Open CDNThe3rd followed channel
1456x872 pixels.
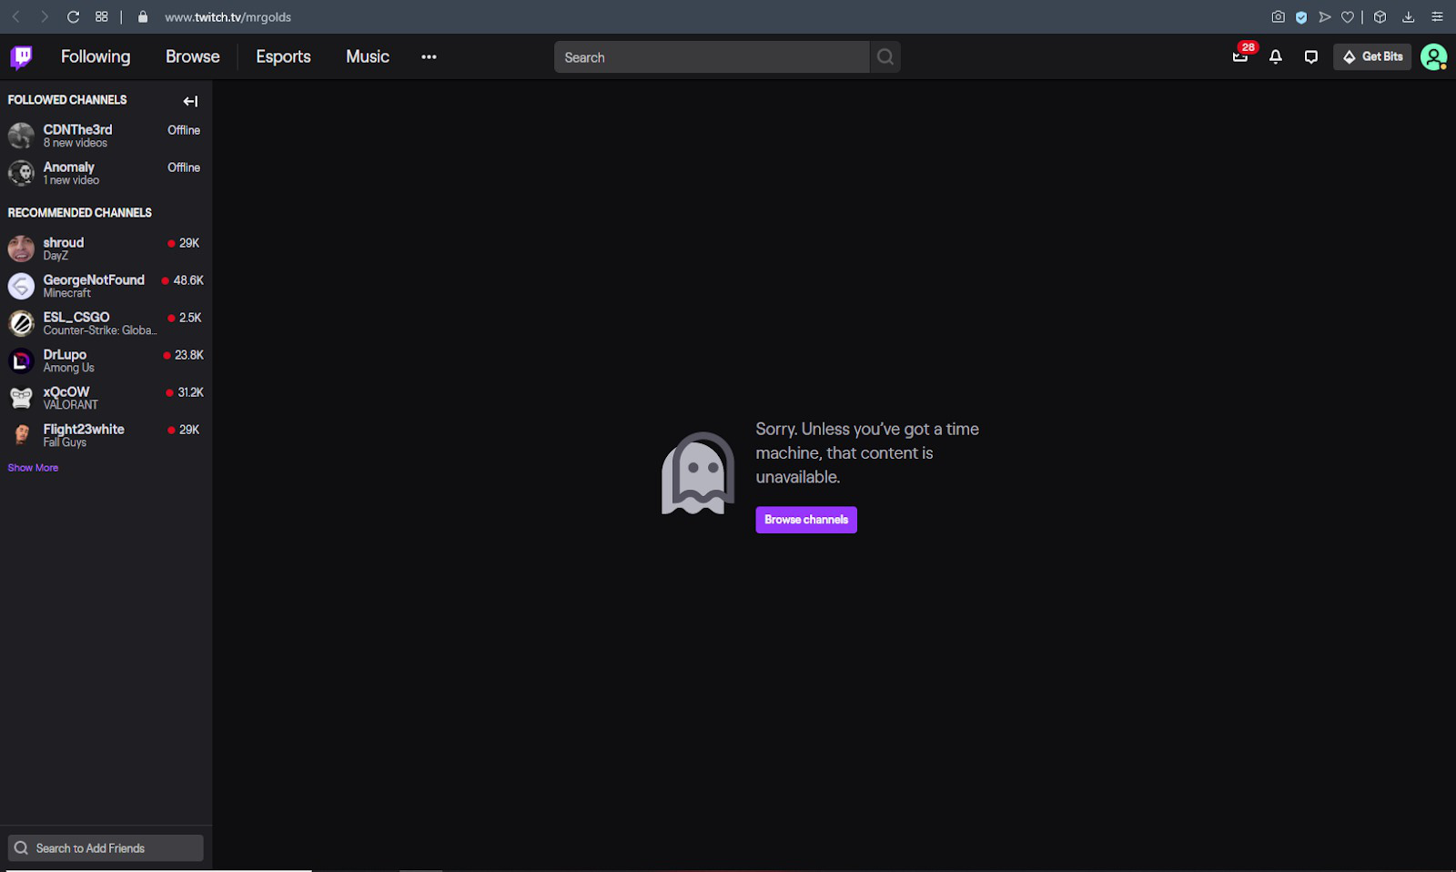(106, 136)
